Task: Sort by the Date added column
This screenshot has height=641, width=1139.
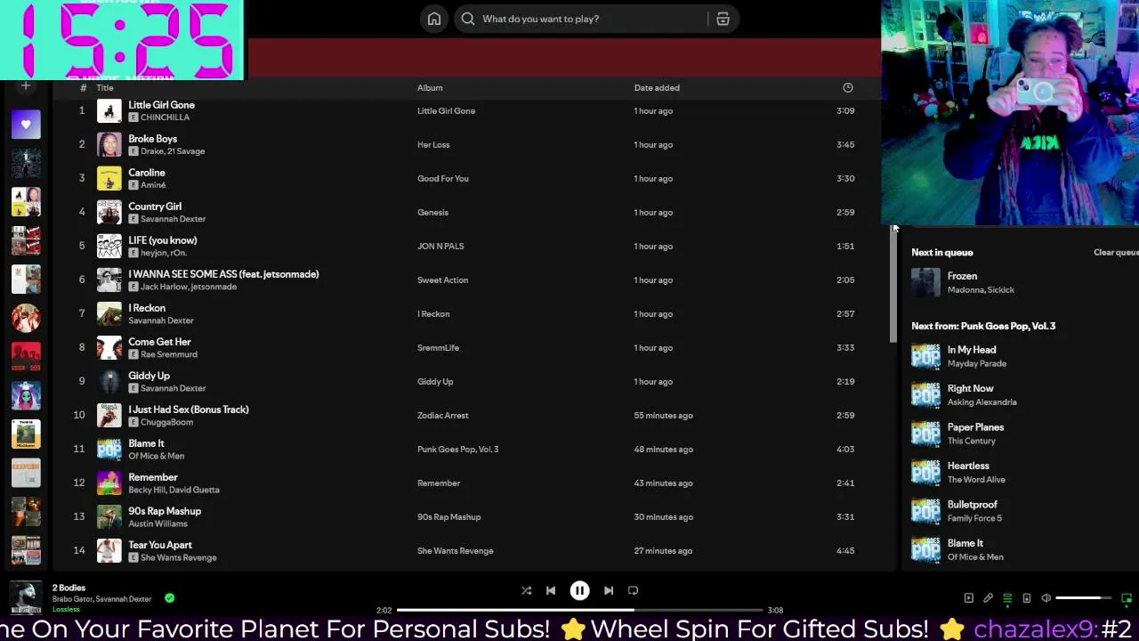Action: pyautogui.click(x=657, y=87)
